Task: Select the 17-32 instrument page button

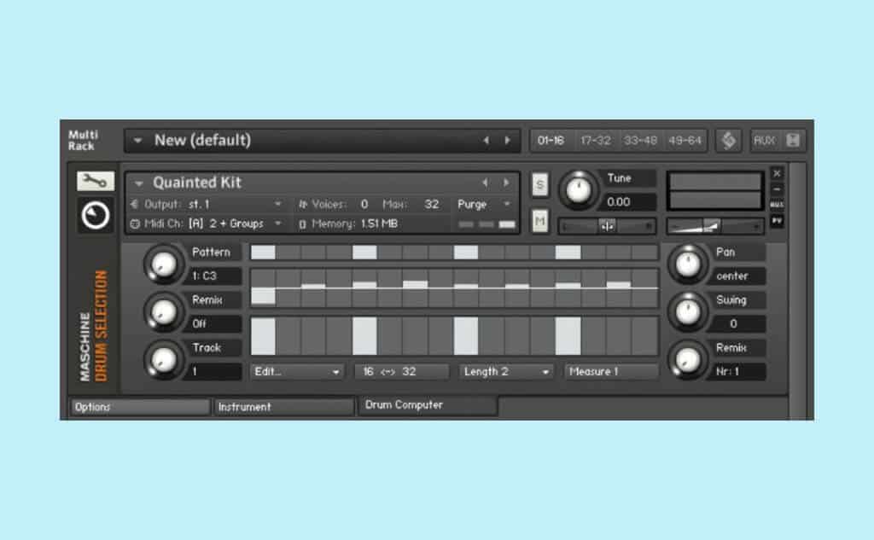Action: [x=595, y=141]
